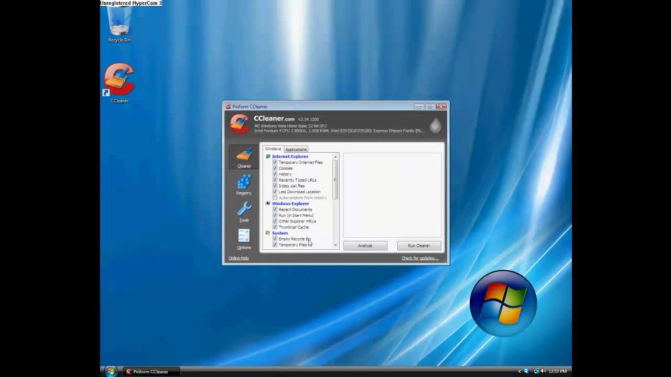Click the Run Cleaner button
Screen dimensions: 671x377
pos(419,246)
